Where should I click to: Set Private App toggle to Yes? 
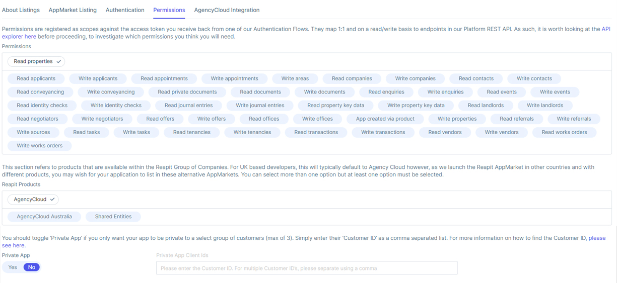pyautogui.click(x=13, y=267)
